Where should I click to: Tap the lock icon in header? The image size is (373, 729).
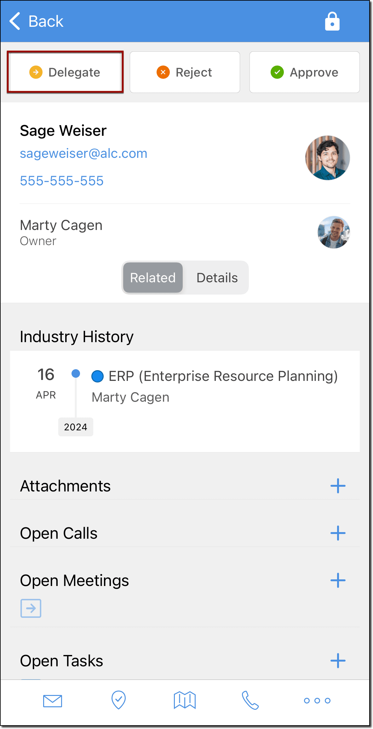[332, 21]
